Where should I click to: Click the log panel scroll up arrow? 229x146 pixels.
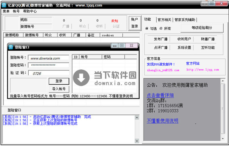pyautogui.click(x=137, y=117)
